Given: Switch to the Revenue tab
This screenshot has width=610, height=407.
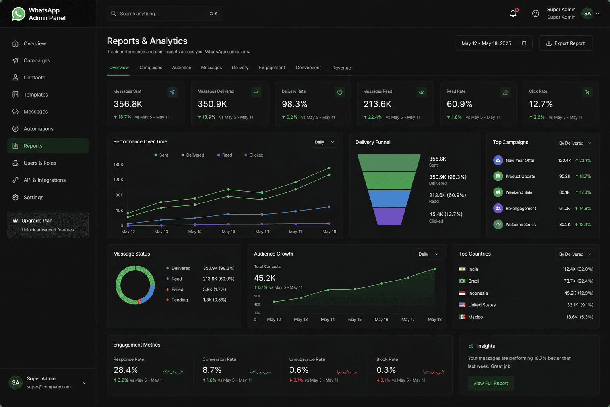Looking at the screenshot, I should click(x=342, y=68).
